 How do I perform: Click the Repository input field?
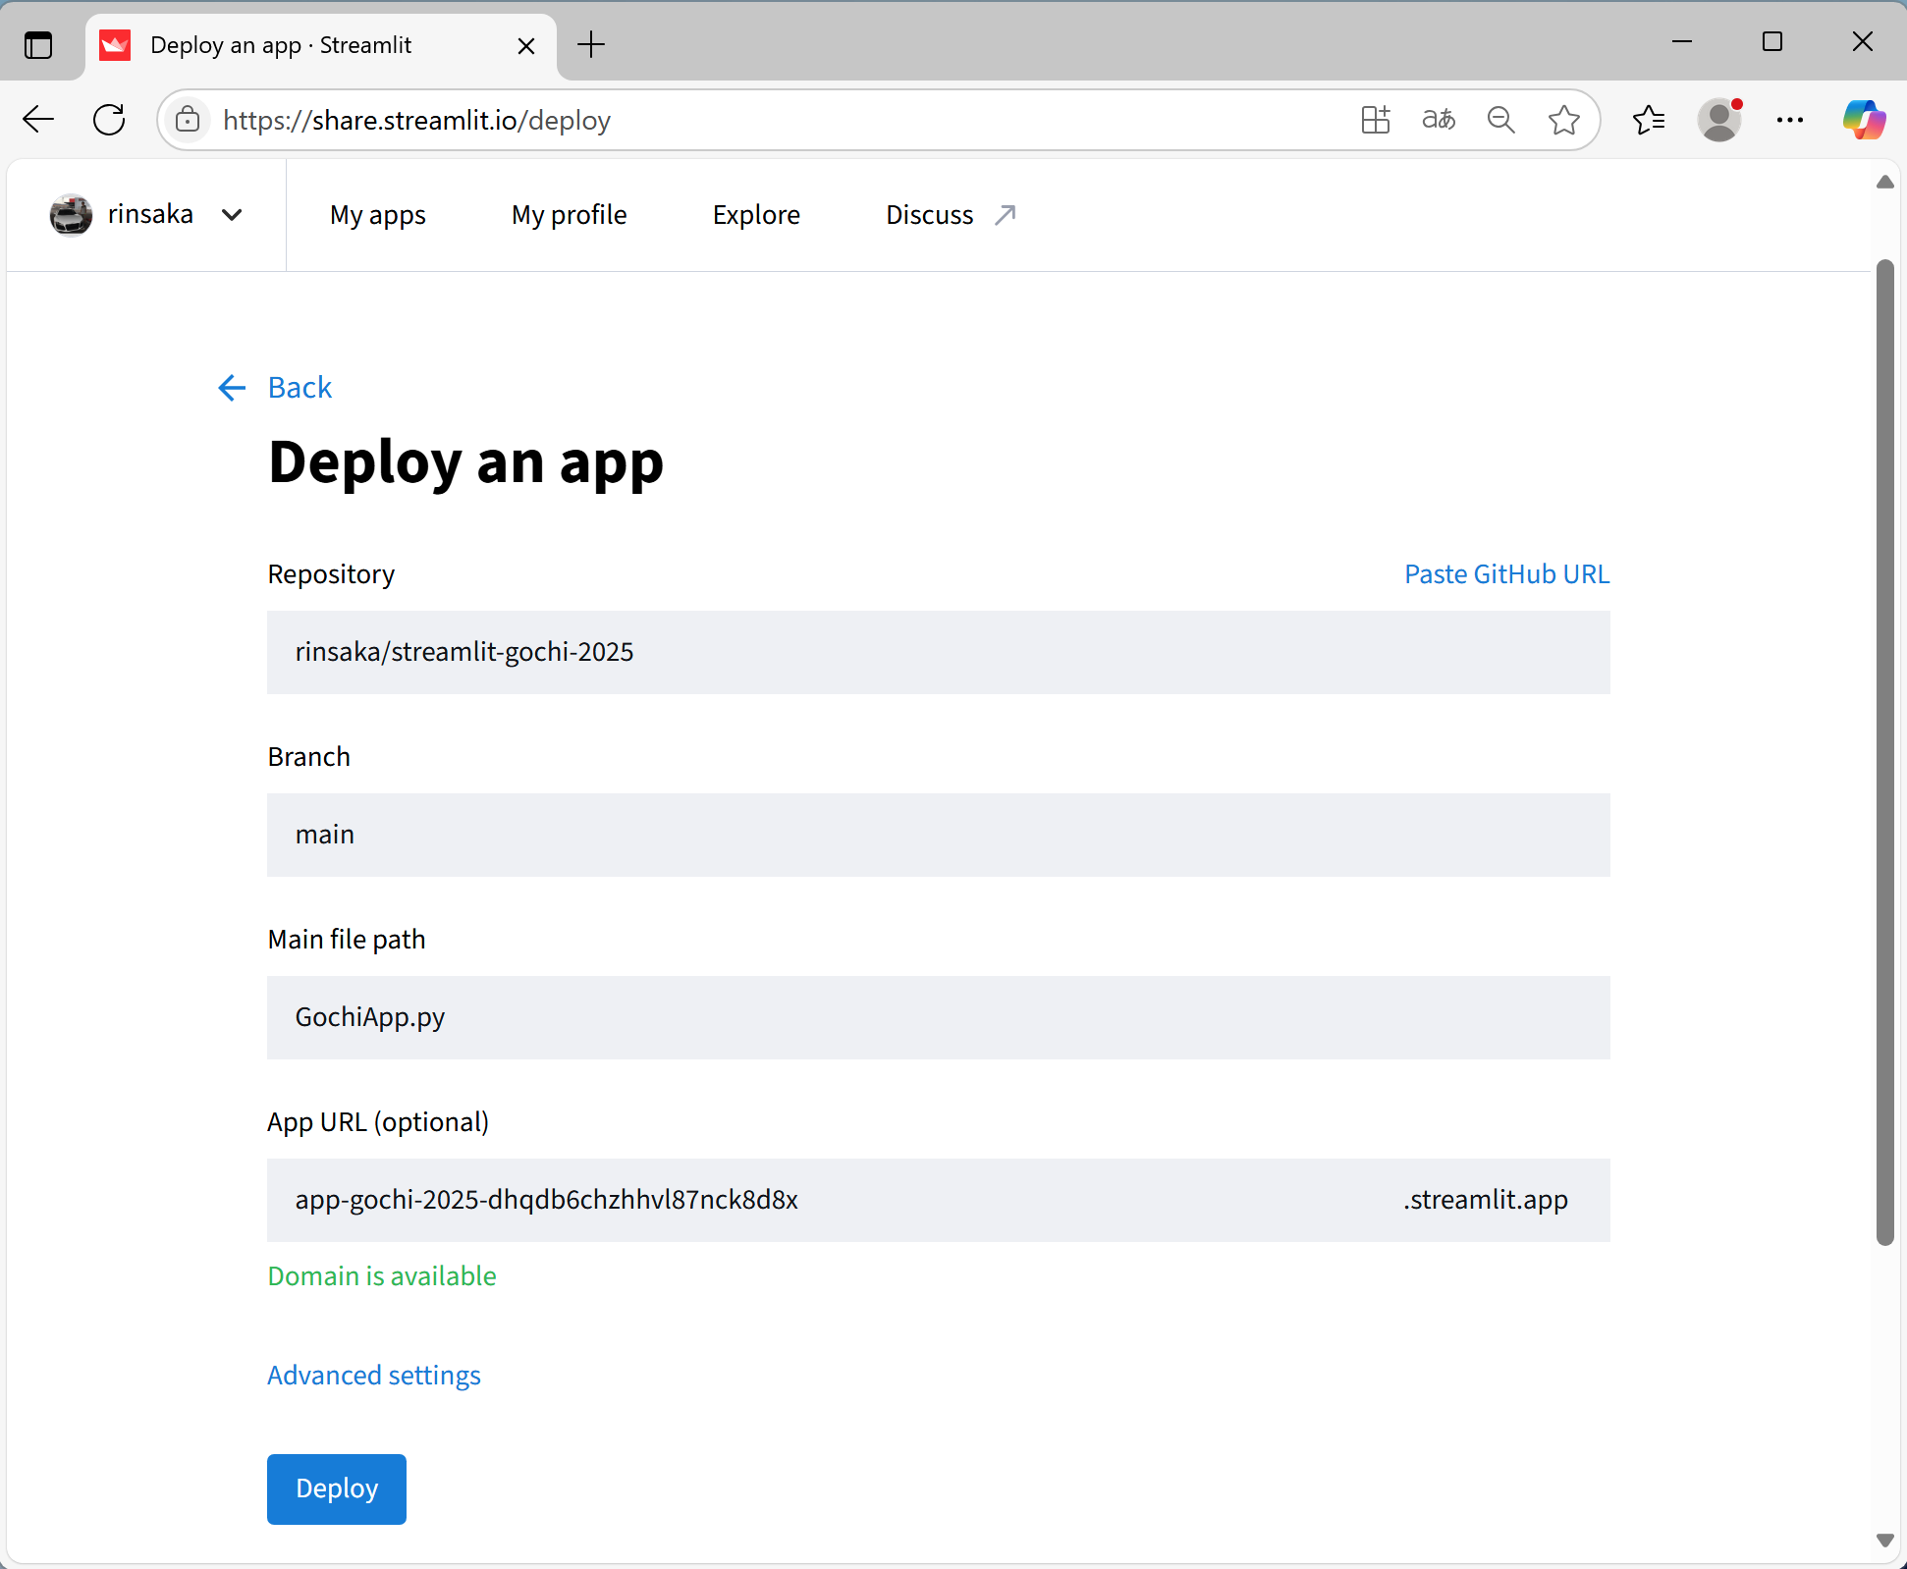(x=939, y=652)
